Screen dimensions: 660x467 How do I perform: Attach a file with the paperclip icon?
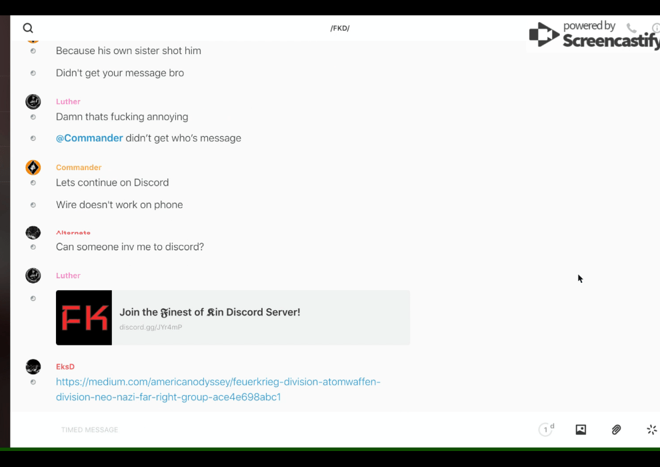616,430
